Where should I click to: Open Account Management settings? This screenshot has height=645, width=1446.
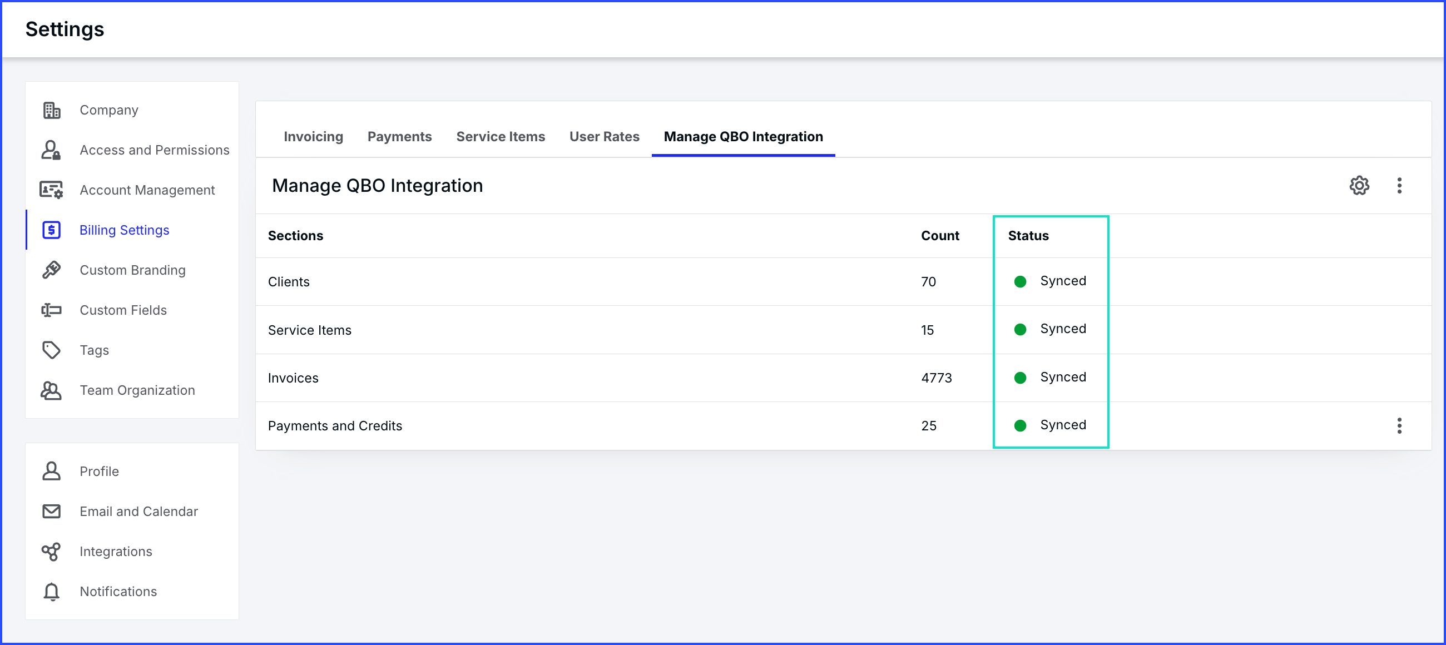coord(147,190)
